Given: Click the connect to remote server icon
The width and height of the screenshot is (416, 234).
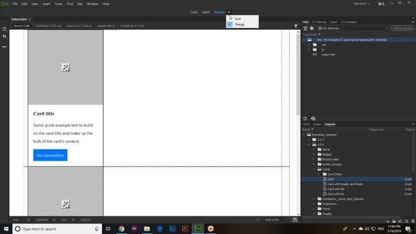Looking at the screenshot, I should click(x=305, y=29).
